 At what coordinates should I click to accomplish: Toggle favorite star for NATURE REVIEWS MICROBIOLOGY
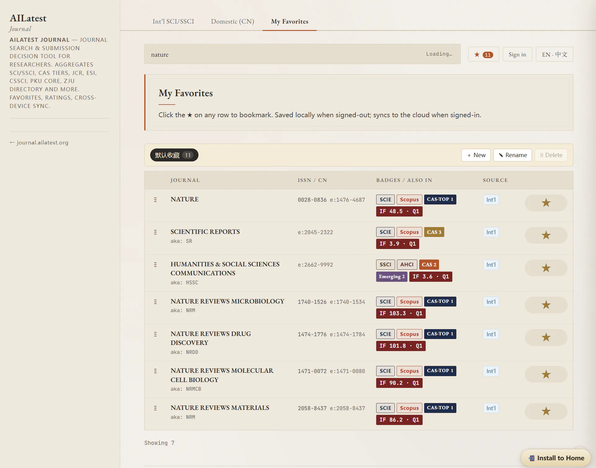(x=546, y=305)
